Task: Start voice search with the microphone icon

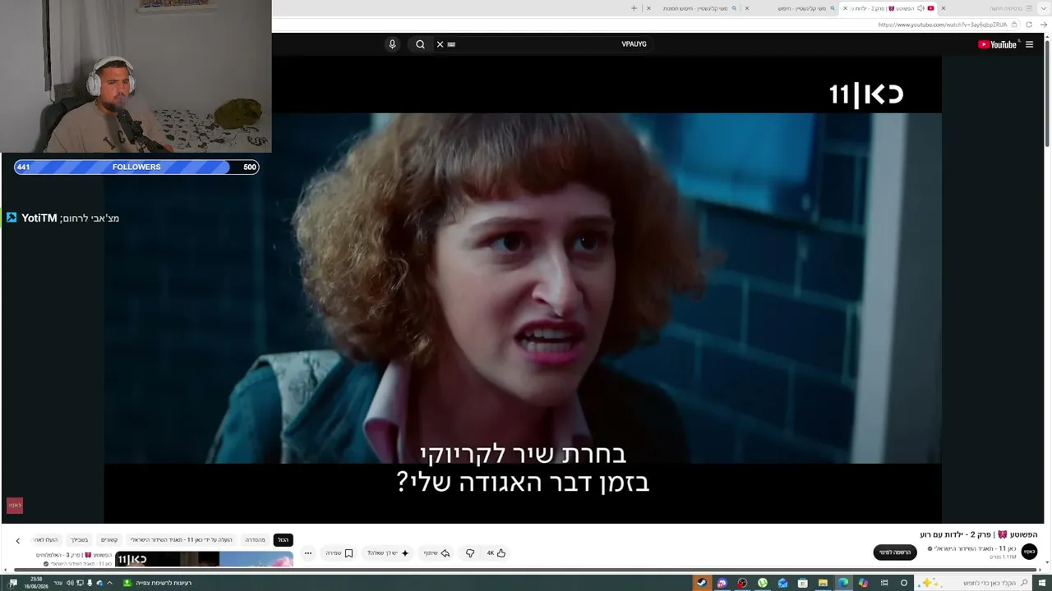Action: point(392,44)
